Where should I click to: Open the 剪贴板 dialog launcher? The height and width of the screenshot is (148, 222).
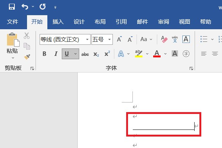[32, 68]
